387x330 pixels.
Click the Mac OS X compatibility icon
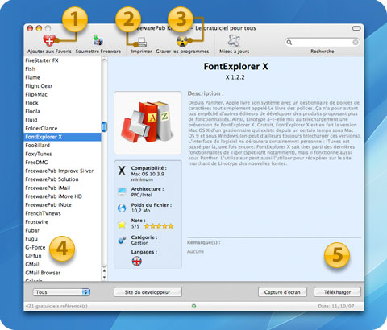coord(122,171)
